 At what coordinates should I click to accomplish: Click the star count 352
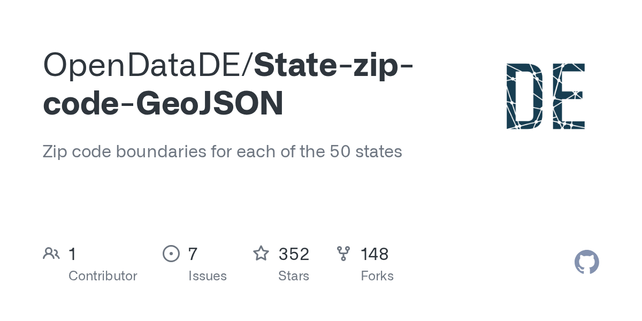pos(294,254)
